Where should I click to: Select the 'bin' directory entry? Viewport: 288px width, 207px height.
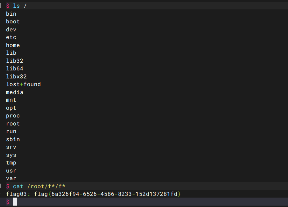[x=11, y=14]
